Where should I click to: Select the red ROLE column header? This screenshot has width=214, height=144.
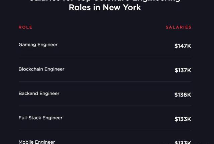coord(25,27)
